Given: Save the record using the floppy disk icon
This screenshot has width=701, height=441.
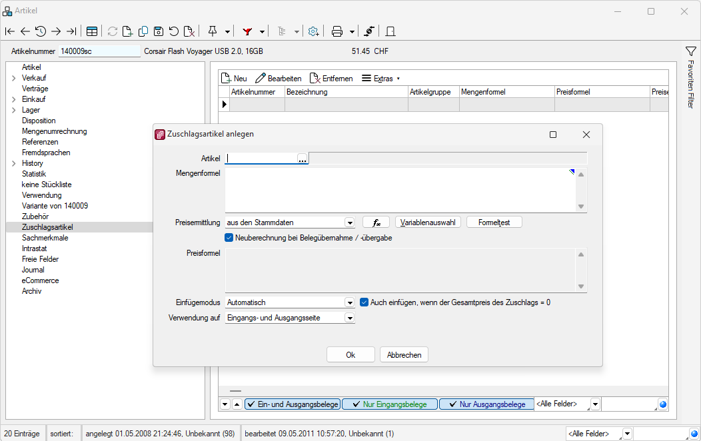Looking at the screenshot, I should [159, 31].
